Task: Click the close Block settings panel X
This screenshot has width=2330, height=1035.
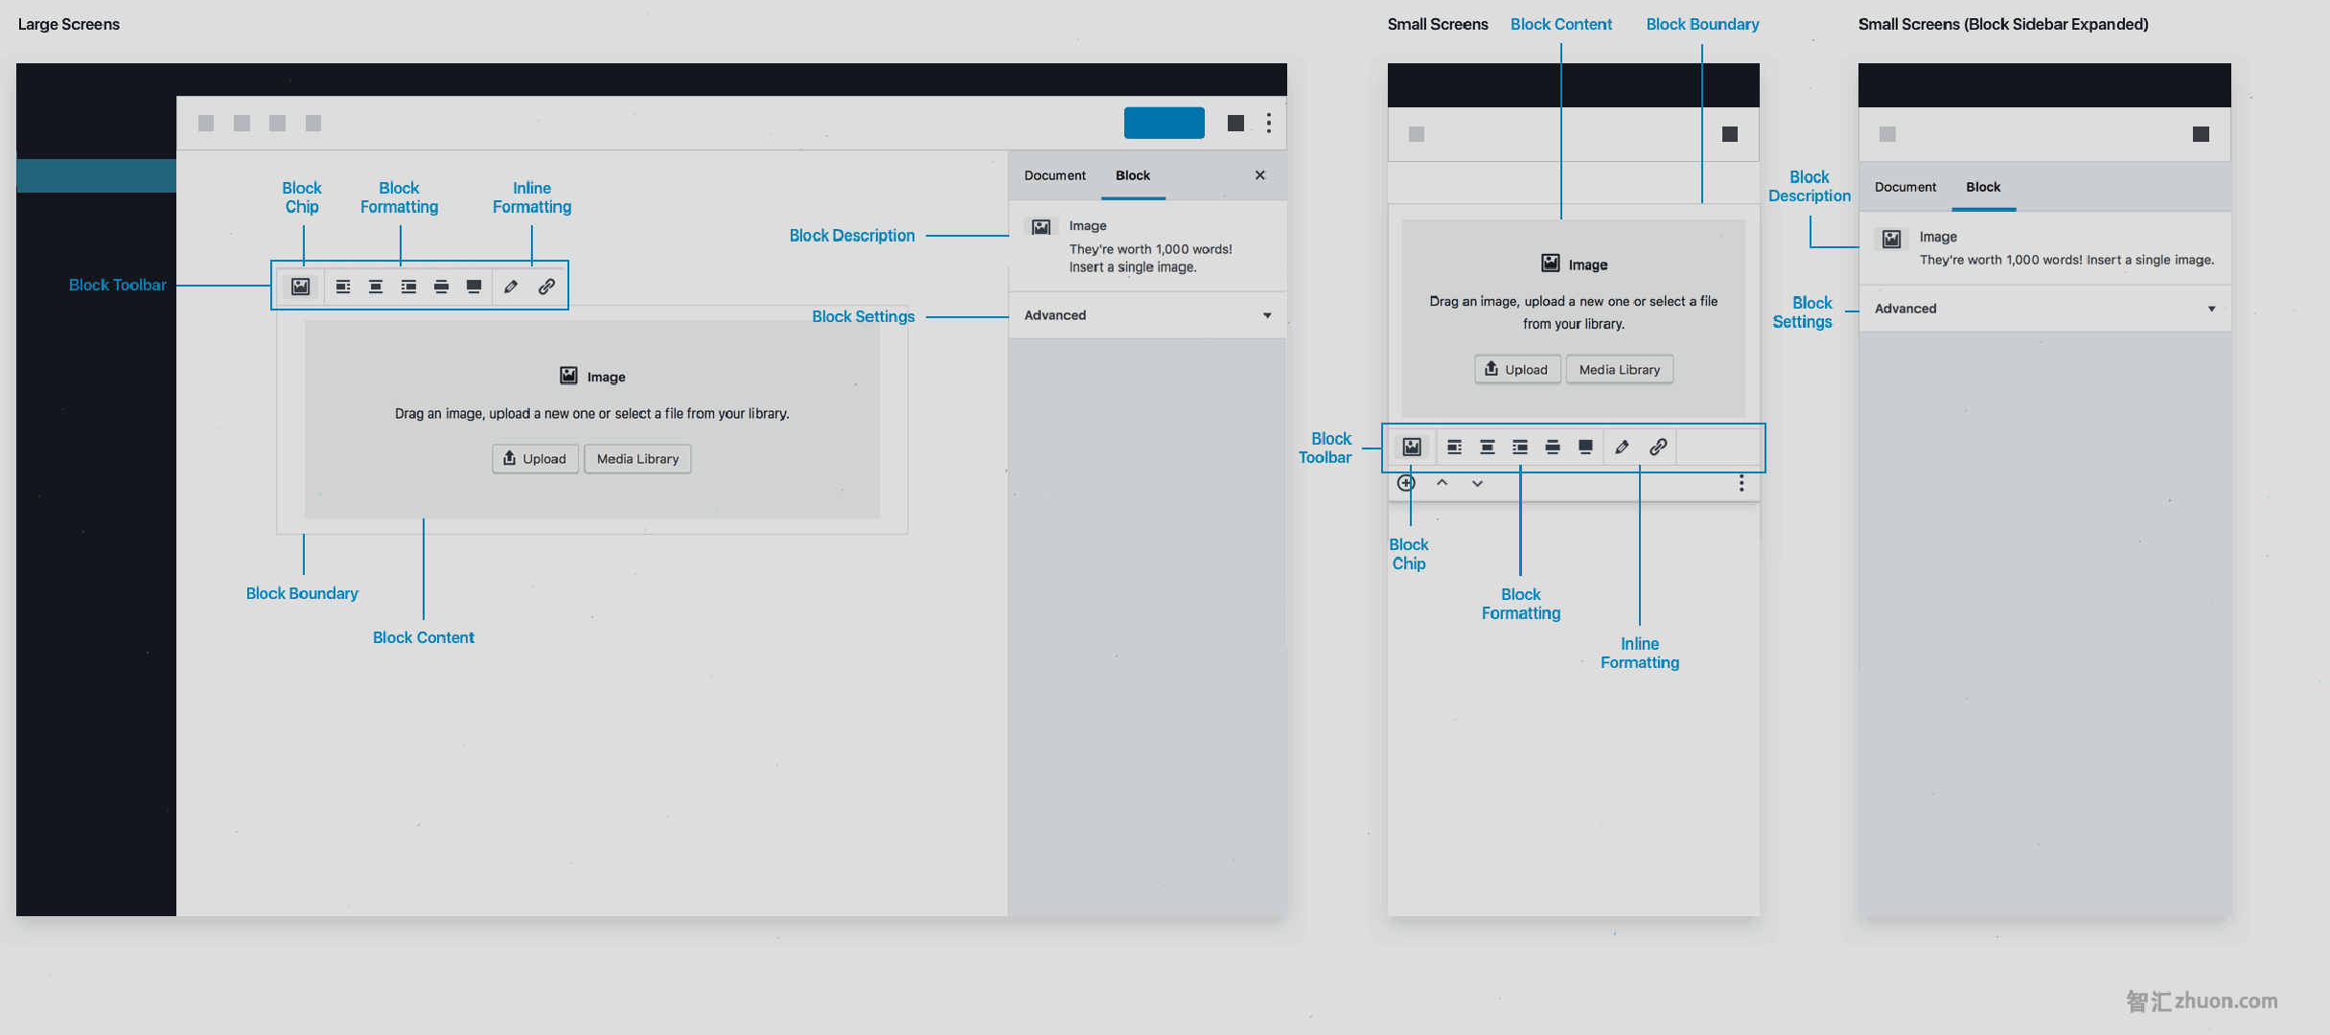Action: pyautogui.click(x=1258, y=173)
